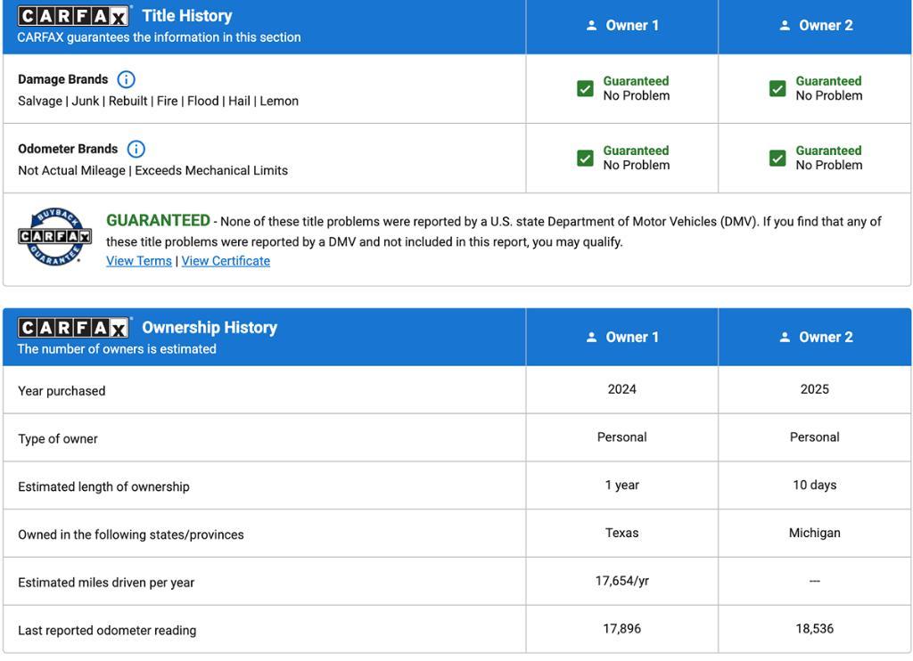Click the 17,896 odometer reading
Screen dimensions: 913x661
(621, 628)
